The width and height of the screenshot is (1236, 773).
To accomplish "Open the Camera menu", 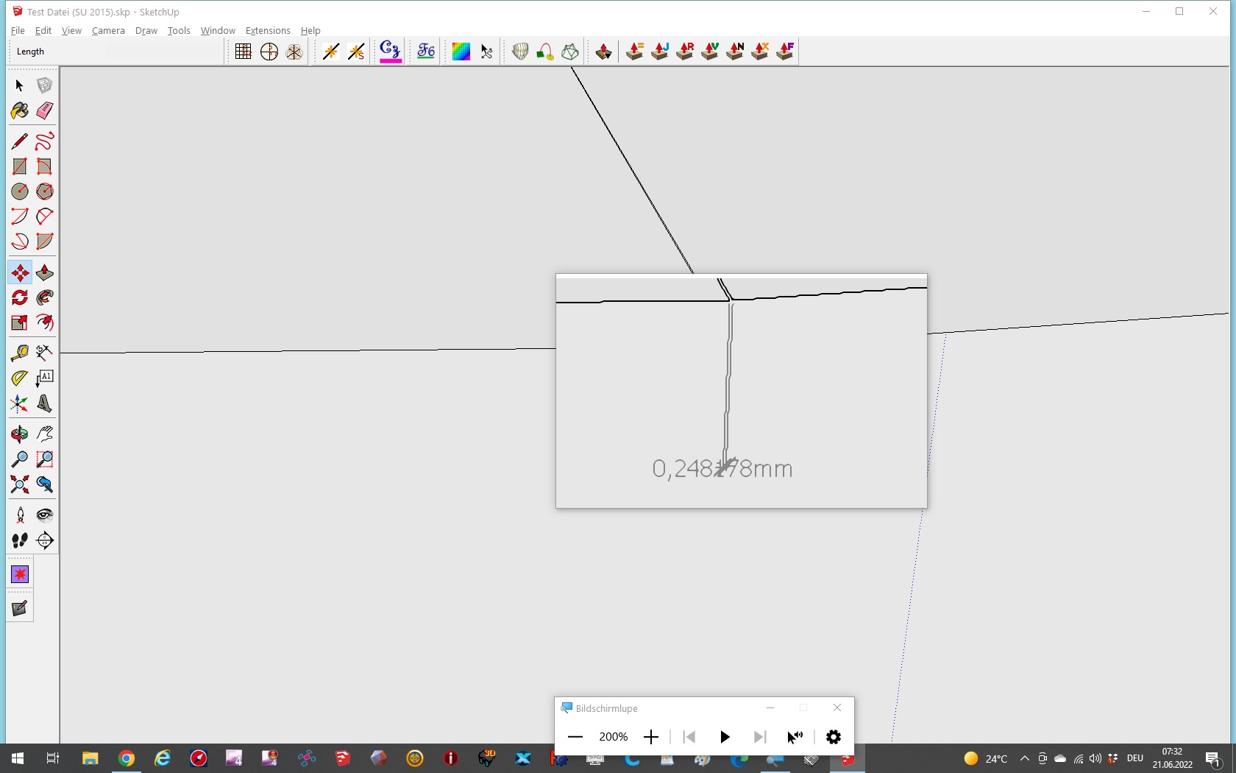I will 108,31.
